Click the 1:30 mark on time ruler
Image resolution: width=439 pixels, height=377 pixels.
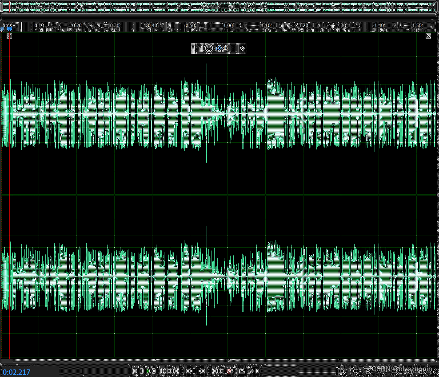click(341, 25)
